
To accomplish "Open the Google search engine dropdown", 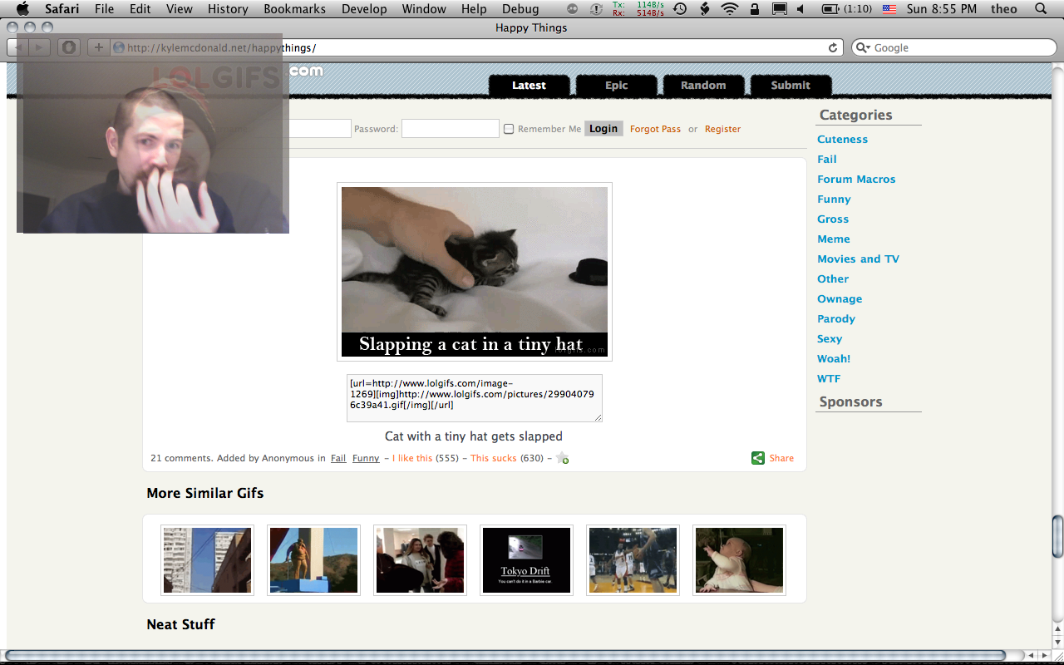I will click(x=864, y=48).
